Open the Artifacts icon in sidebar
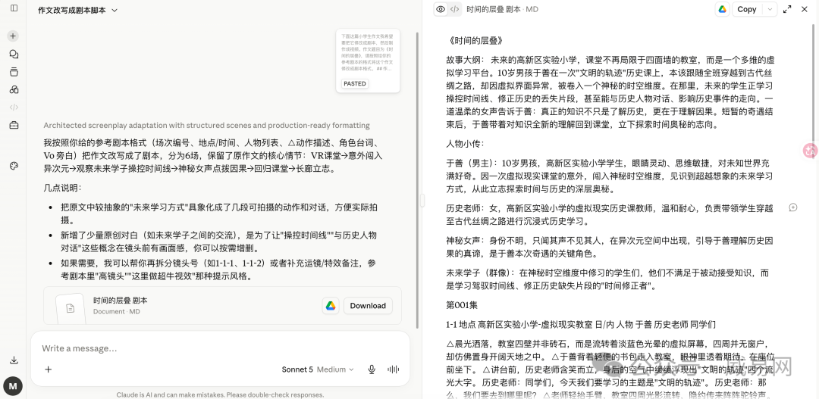The height and width of the screenshot is (399, 819). click(14, 89)
